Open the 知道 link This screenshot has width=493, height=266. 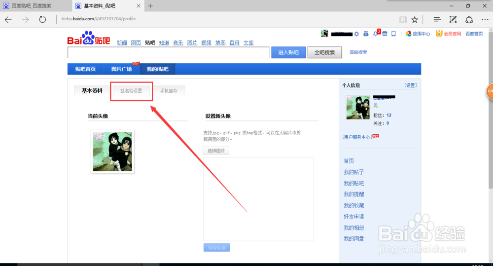(164, 43)
